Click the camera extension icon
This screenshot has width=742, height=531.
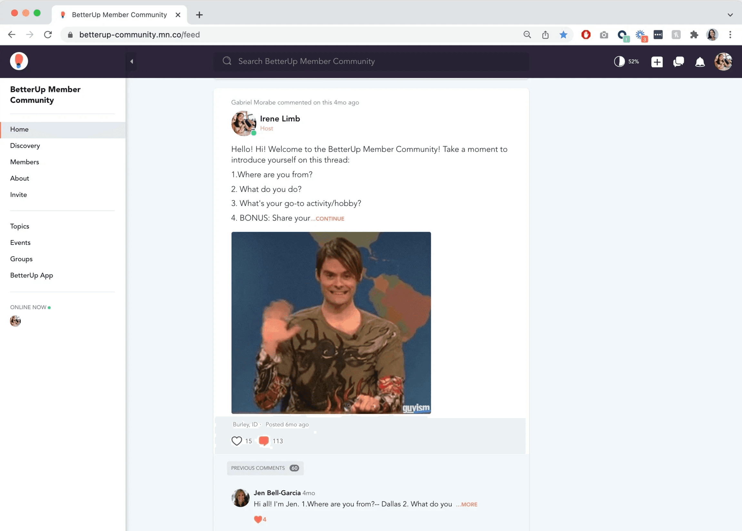click(604, 35)
